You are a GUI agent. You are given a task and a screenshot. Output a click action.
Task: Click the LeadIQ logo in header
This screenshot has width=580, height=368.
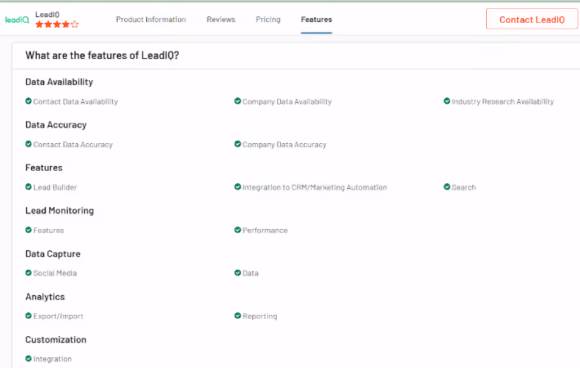(17, 20)
